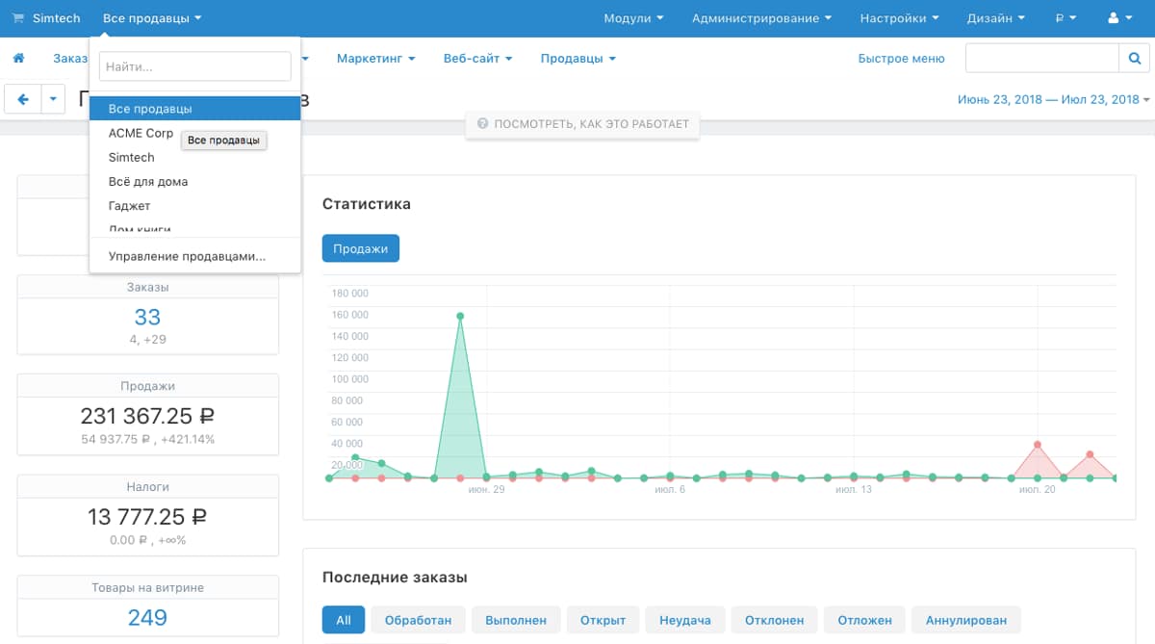Viewport: 1155px width, 644px height.
Task: Select ACME Corp from the vendor list
Action: pyautogui.click(x=141, y=133)
